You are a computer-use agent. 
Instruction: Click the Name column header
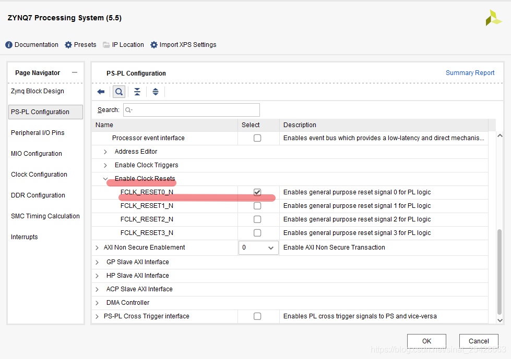click(165, 125)
